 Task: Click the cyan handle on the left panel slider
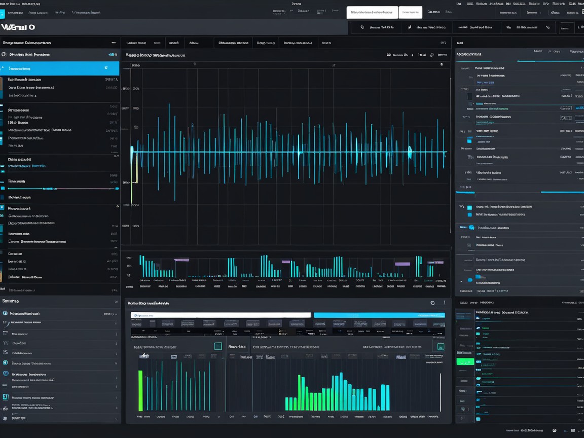click(x=117, y=189)
